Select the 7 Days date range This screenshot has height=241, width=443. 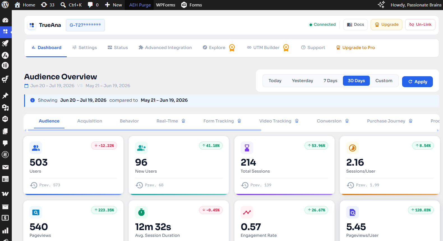click(x=330, y=81)
